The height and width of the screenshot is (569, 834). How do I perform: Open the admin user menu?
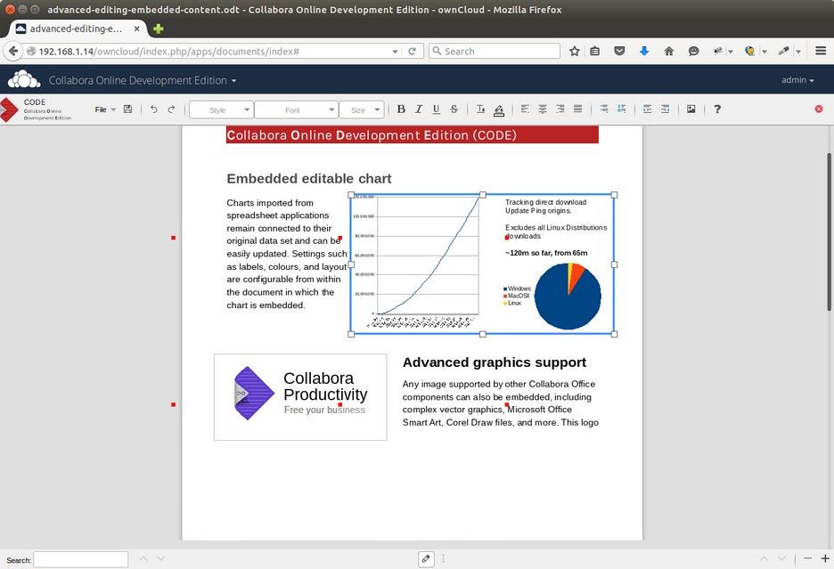tap(797, 80)
